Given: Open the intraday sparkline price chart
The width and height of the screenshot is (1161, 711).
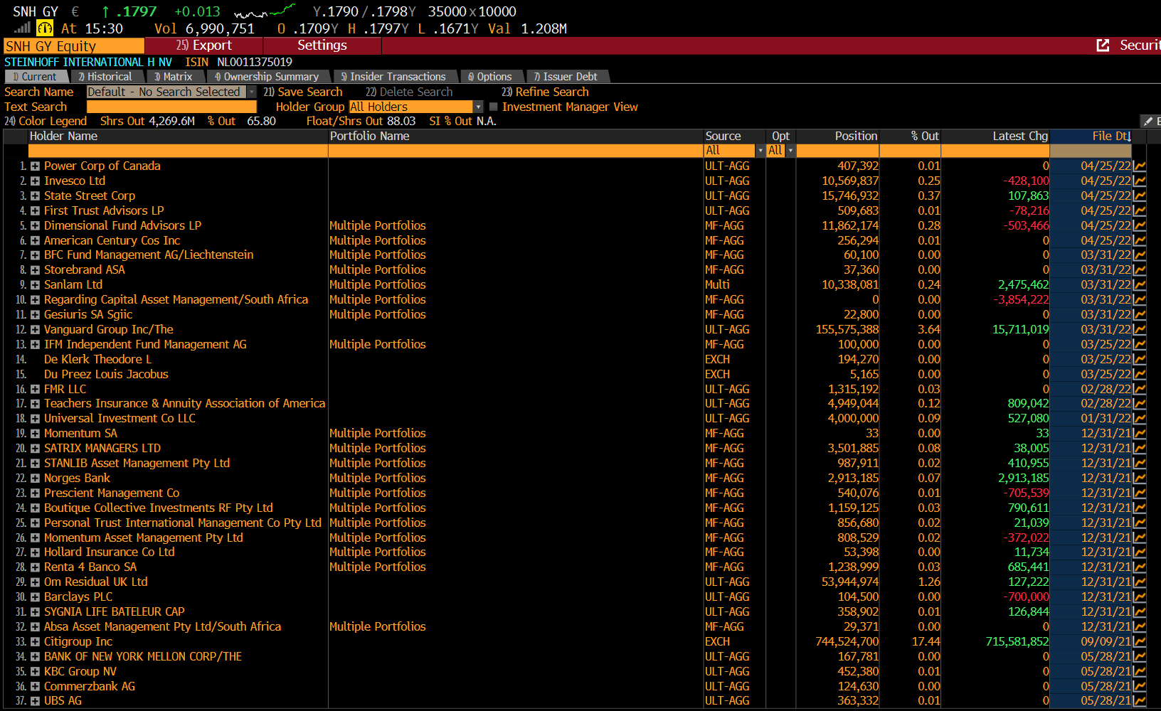Looking at the screenshot, I should coord(264,11).
